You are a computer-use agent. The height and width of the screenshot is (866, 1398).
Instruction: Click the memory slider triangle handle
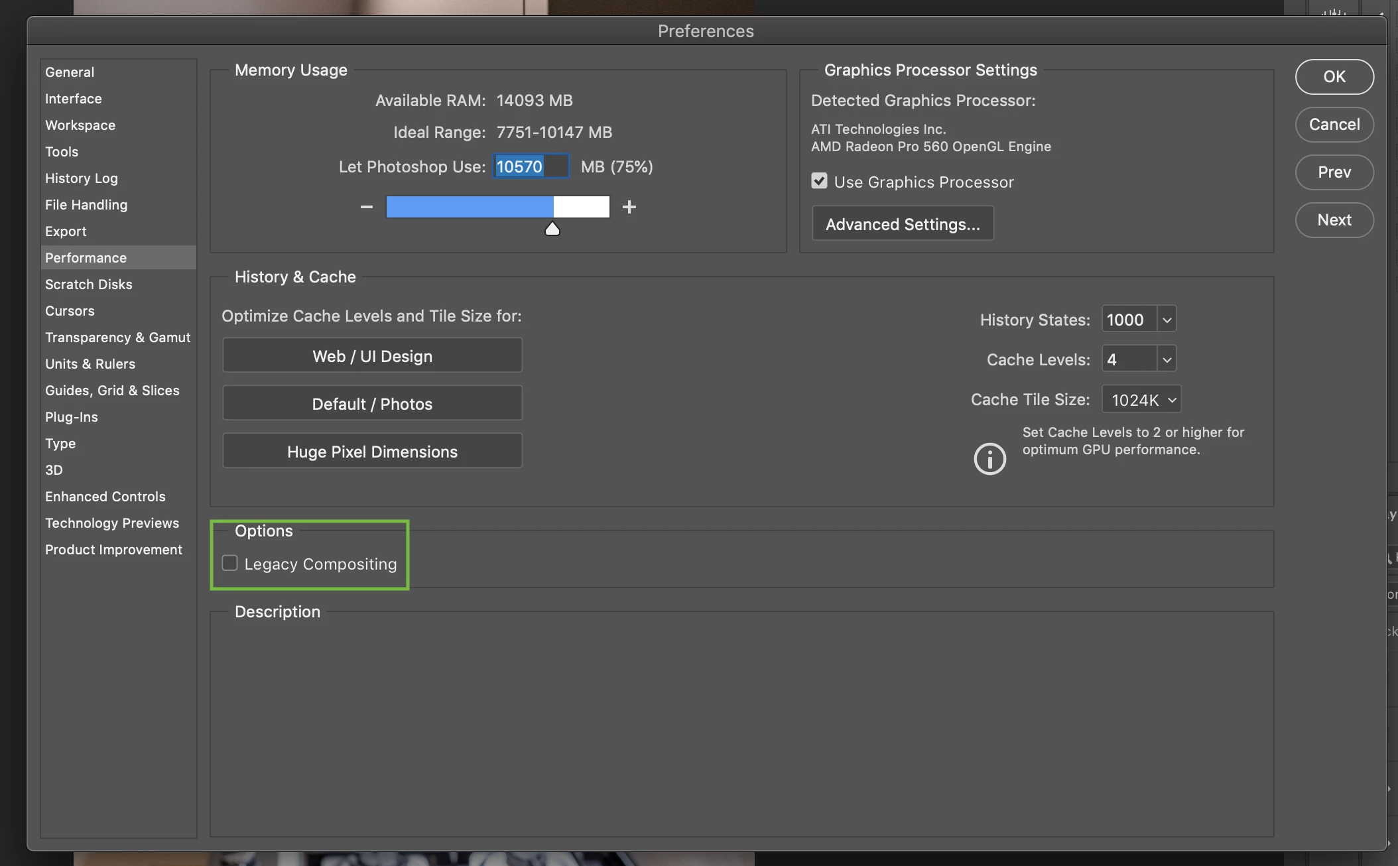pos(552,229)
